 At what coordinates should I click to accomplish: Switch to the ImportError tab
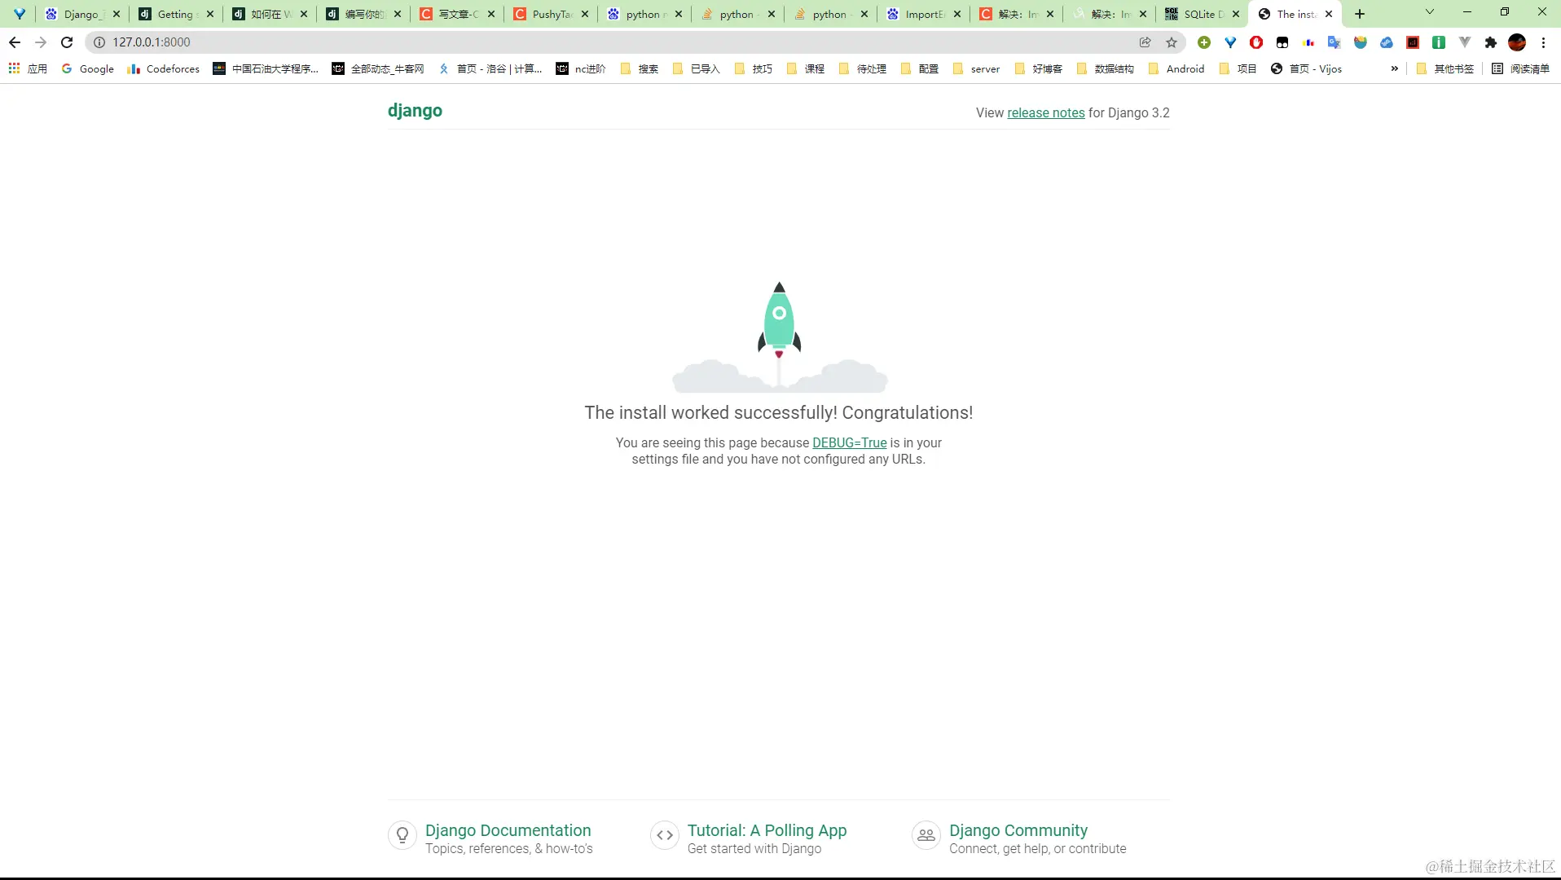(925, 14)
